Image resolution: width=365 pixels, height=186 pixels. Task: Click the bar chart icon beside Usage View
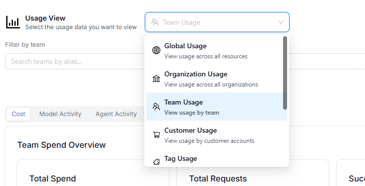tap(13, 22)
